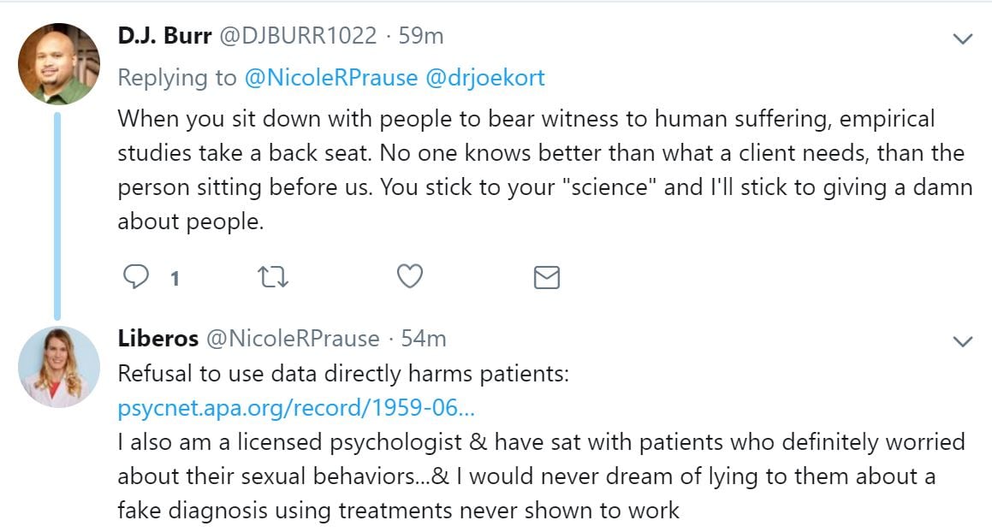
Task: Open D.J. Burr's profile photo
Action: pyautogui.click(x=59, y=64)
